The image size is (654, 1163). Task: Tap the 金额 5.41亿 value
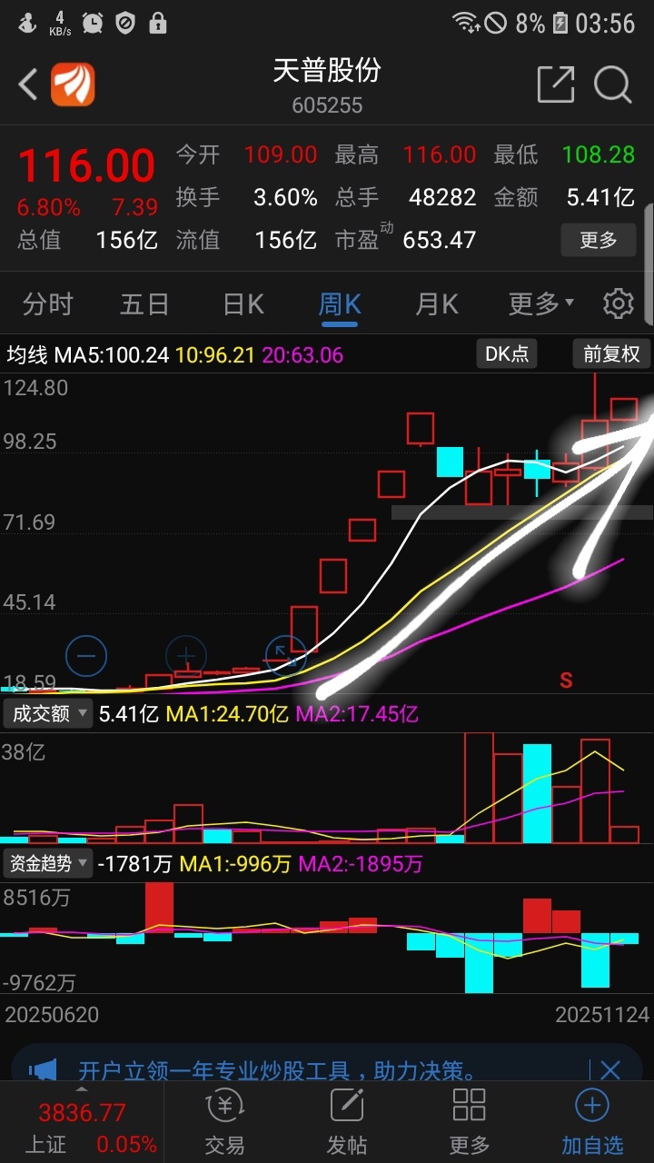pyautogui.click(x=600, y=197)
